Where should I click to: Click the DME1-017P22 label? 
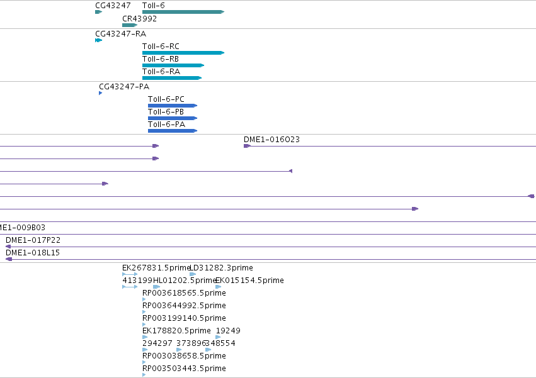click(x=33, y=240)
